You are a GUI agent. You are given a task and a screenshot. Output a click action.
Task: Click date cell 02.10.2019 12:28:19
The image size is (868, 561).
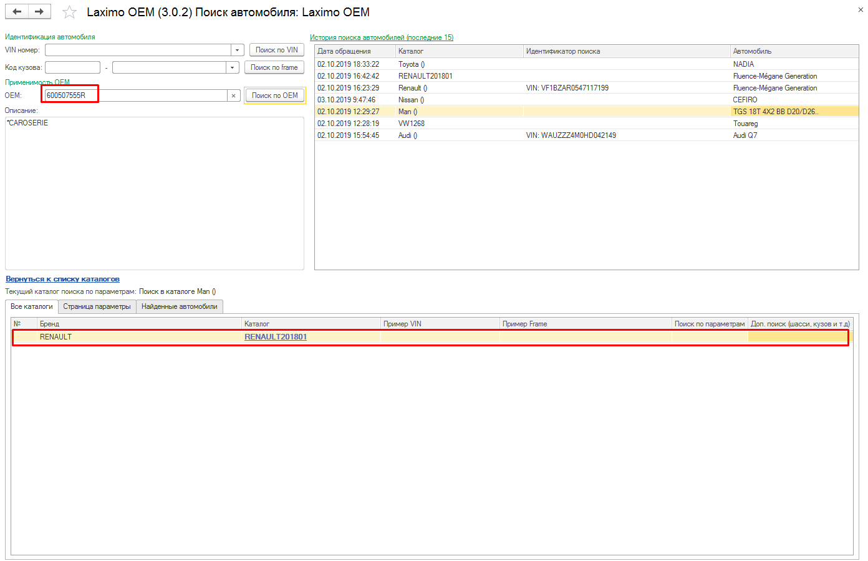point(355,124)
